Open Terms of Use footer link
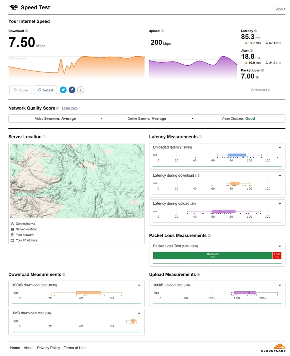Viewport: 290px width, 356px height. pyautogui.click(x=75, y=348)
